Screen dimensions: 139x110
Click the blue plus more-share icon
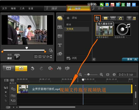pos(134,5)
